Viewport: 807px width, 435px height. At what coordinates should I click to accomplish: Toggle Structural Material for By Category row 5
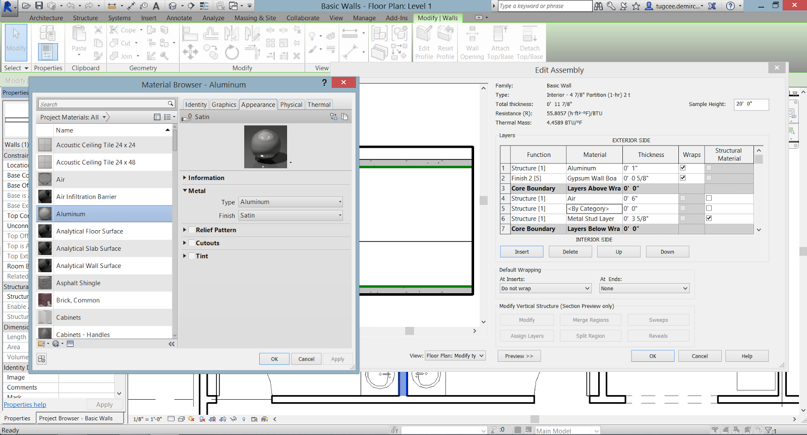(x=709, y=208)
